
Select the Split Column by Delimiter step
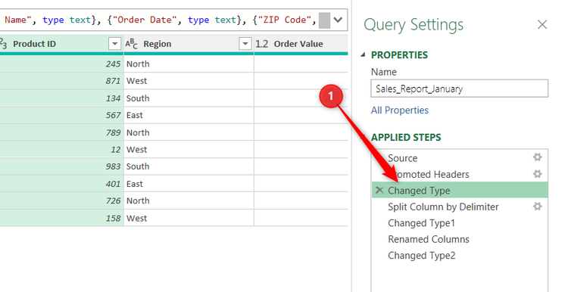click(x=460, y=207)
